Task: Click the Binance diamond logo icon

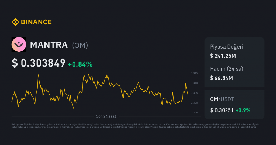Action: pyautogui.click(x=15, y=22)
